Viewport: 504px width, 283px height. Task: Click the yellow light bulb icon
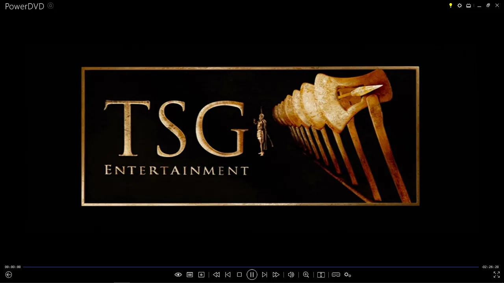point(450,6)
